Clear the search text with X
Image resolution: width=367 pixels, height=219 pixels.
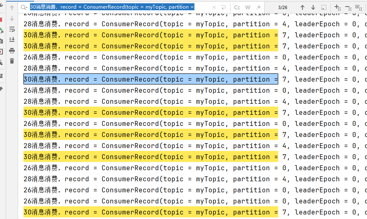coord(214,7)
